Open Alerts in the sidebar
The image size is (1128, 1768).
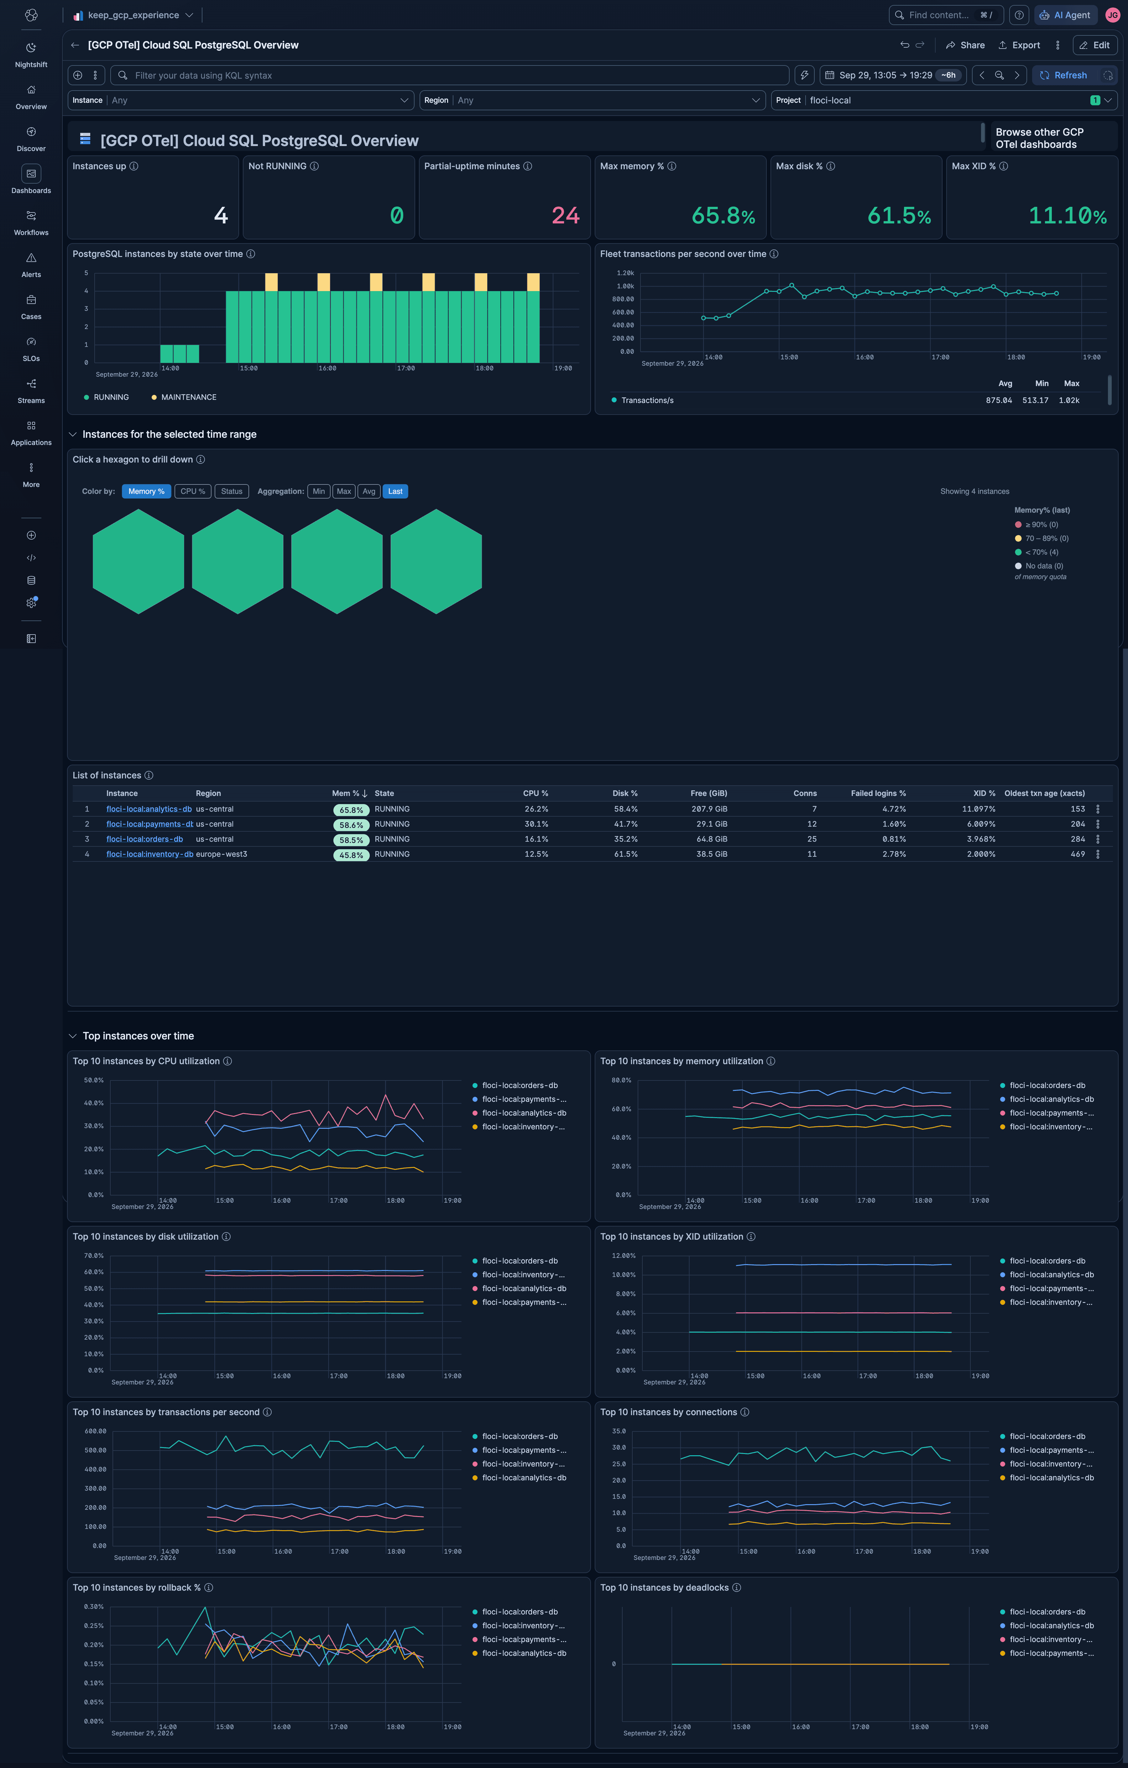tap(31, 265)
